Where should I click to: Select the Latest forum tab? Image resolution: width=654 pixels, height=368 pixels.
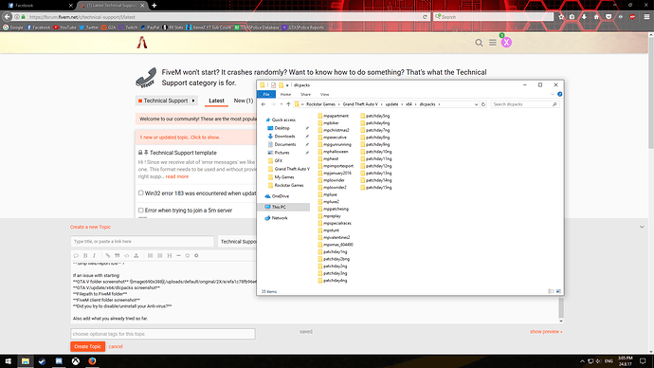pyautogui.click(x=216, y=101)
